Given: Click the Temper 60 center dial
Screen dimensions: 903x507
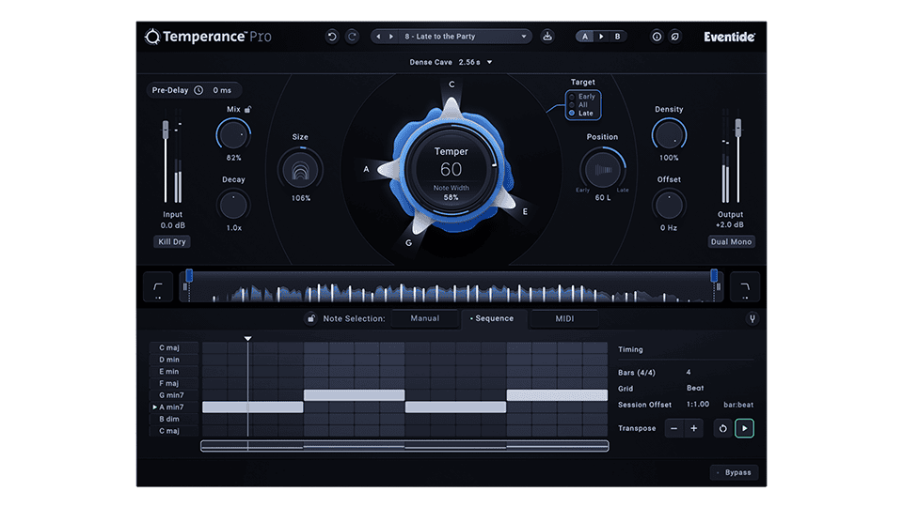Looking at the screenshot, I should [451, 169].
